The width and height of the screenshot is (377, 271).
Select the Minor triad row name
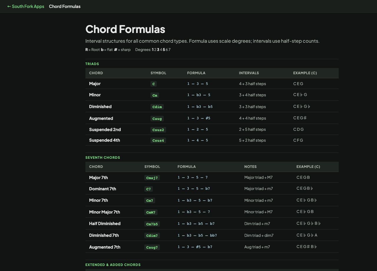pos(95,95)
